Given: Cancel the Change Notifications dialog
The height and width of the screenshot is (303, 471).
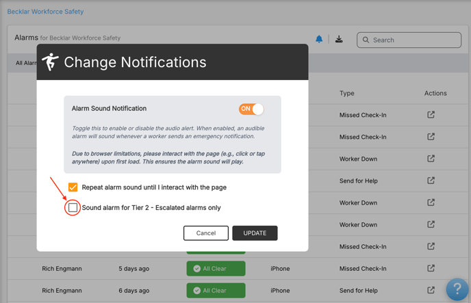Looking at the screenshot, I should pyautogui.click(x=206, y=233).
